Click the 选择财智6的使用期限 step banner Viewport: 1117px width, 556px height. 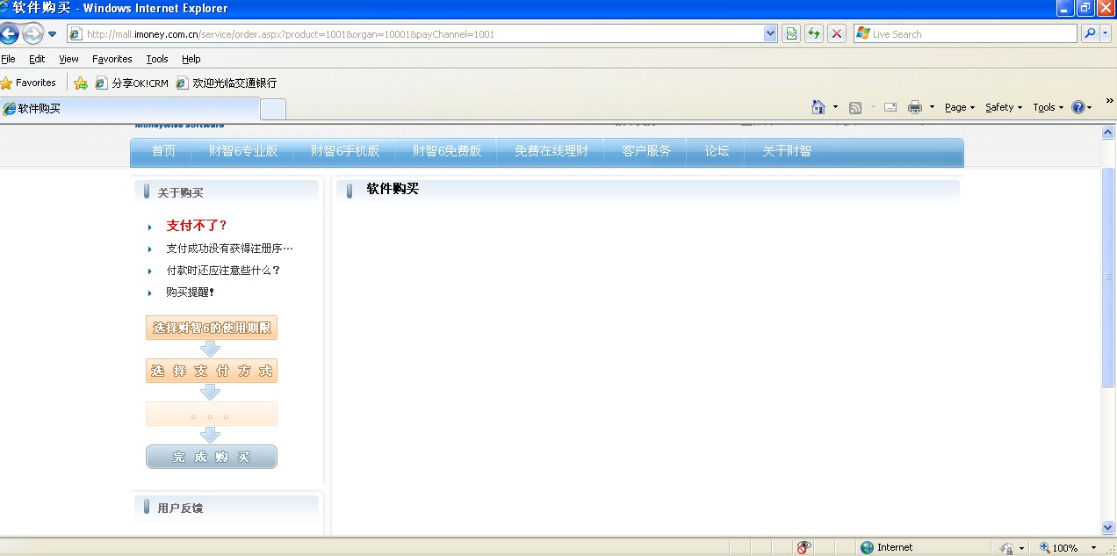pos(212,328)
